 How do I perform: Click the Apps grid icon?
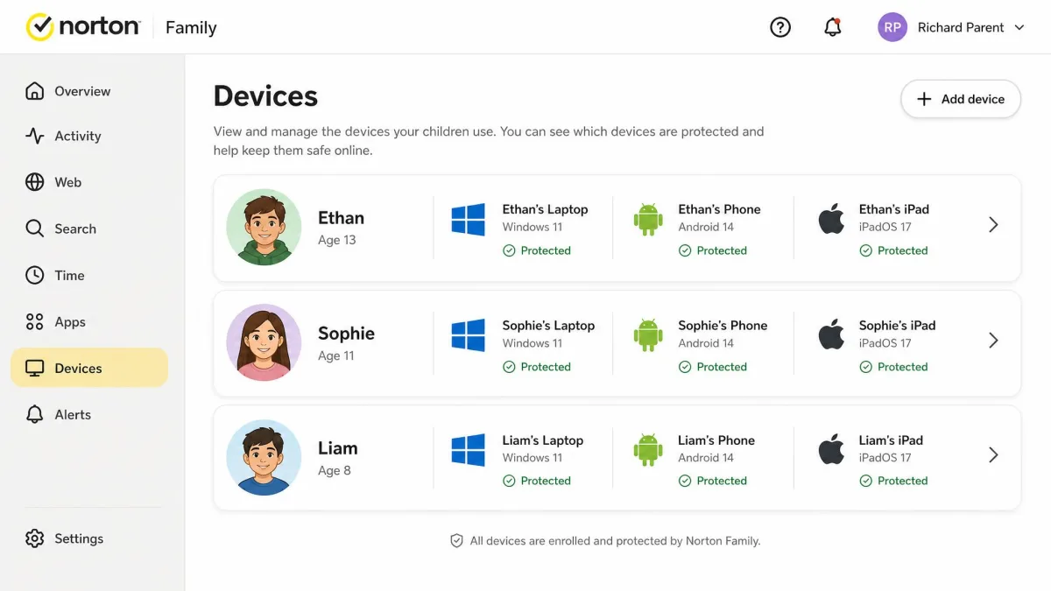(x=34, y=321)
